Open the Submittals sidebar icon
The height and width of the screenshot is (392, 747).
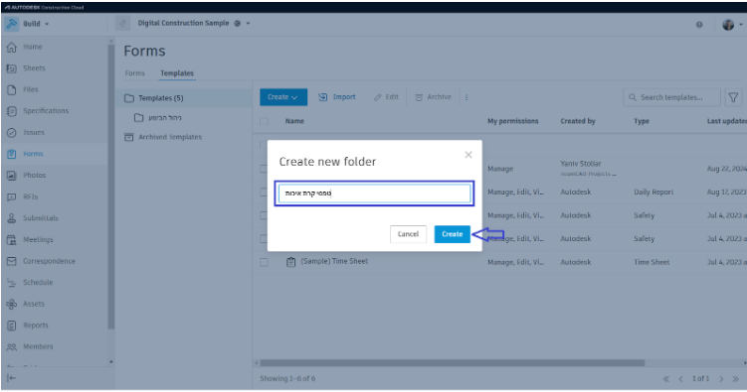tap(11, 218)
